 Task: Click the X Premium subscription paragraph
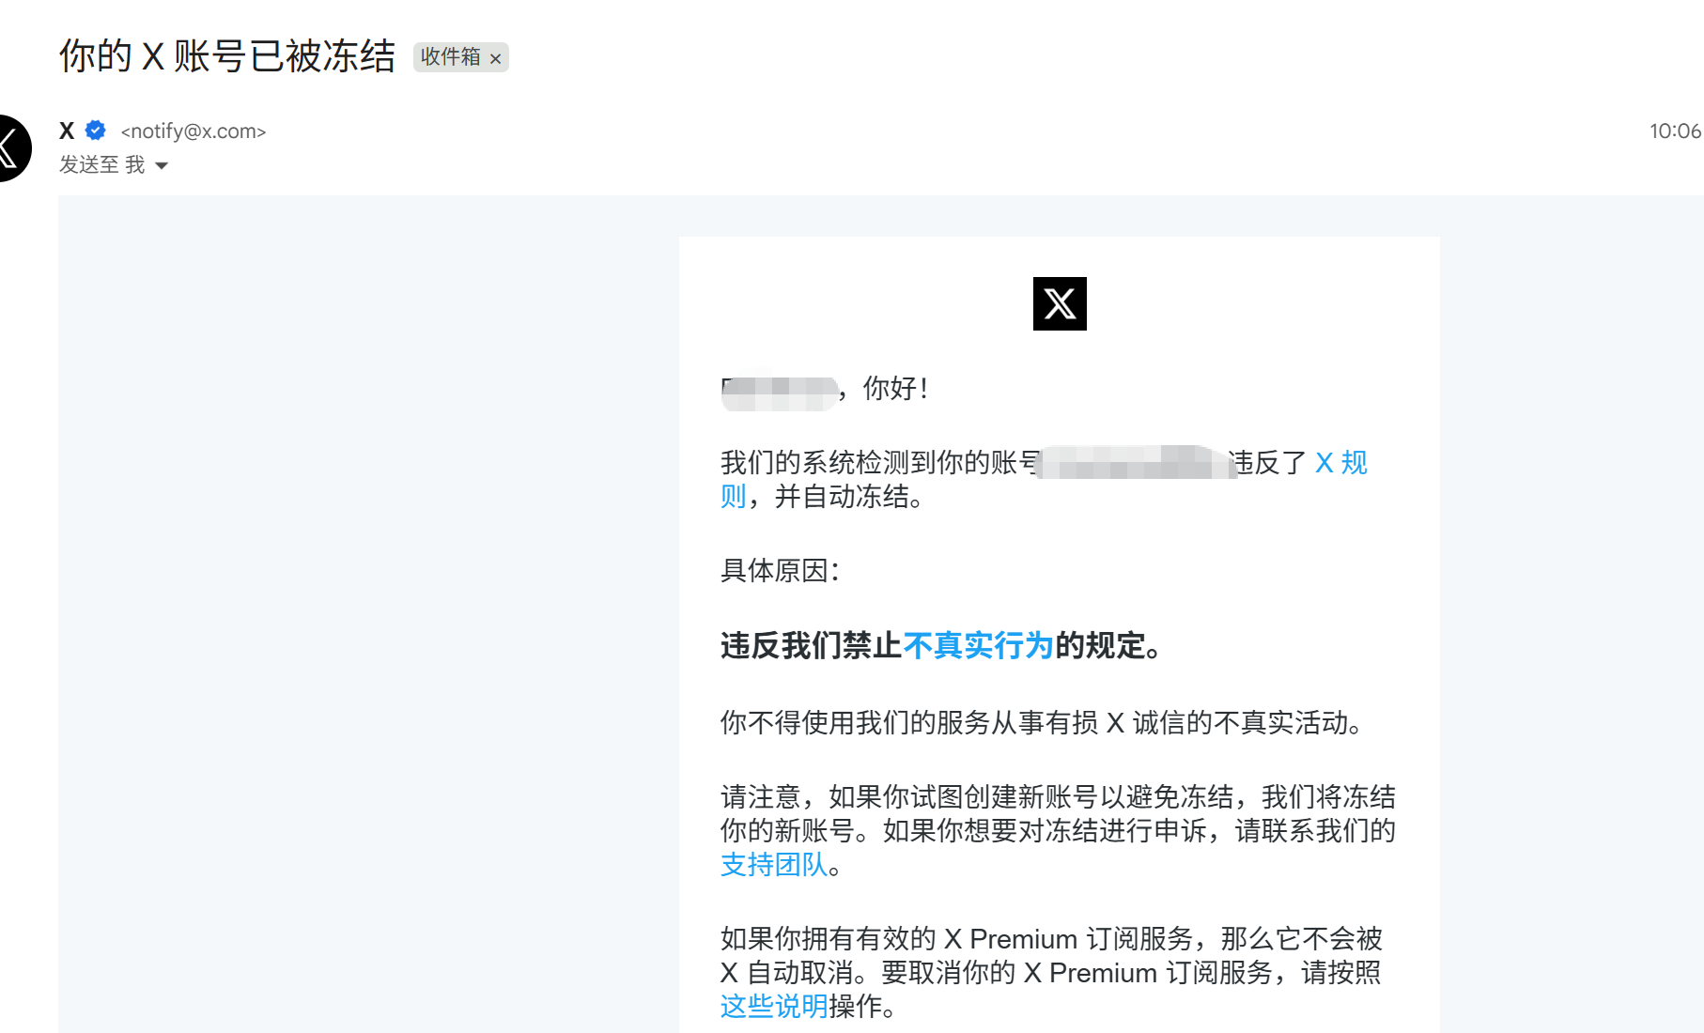pos(1052,973)
